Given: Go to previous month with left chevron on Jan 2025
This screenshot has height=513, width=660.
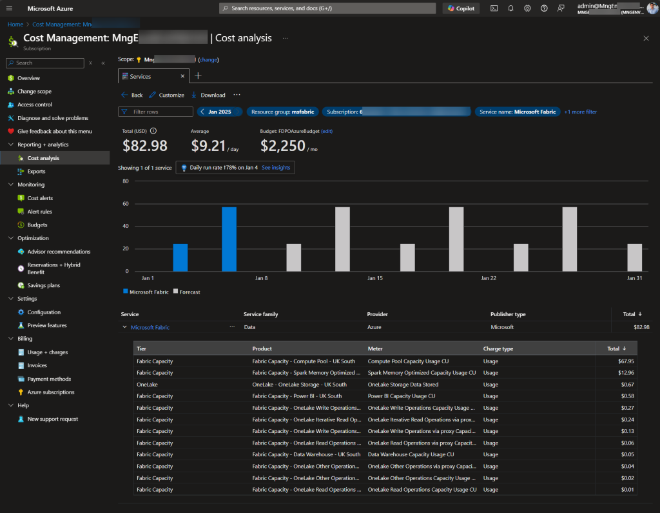Looking at the screenshot, I should point(202,112).
